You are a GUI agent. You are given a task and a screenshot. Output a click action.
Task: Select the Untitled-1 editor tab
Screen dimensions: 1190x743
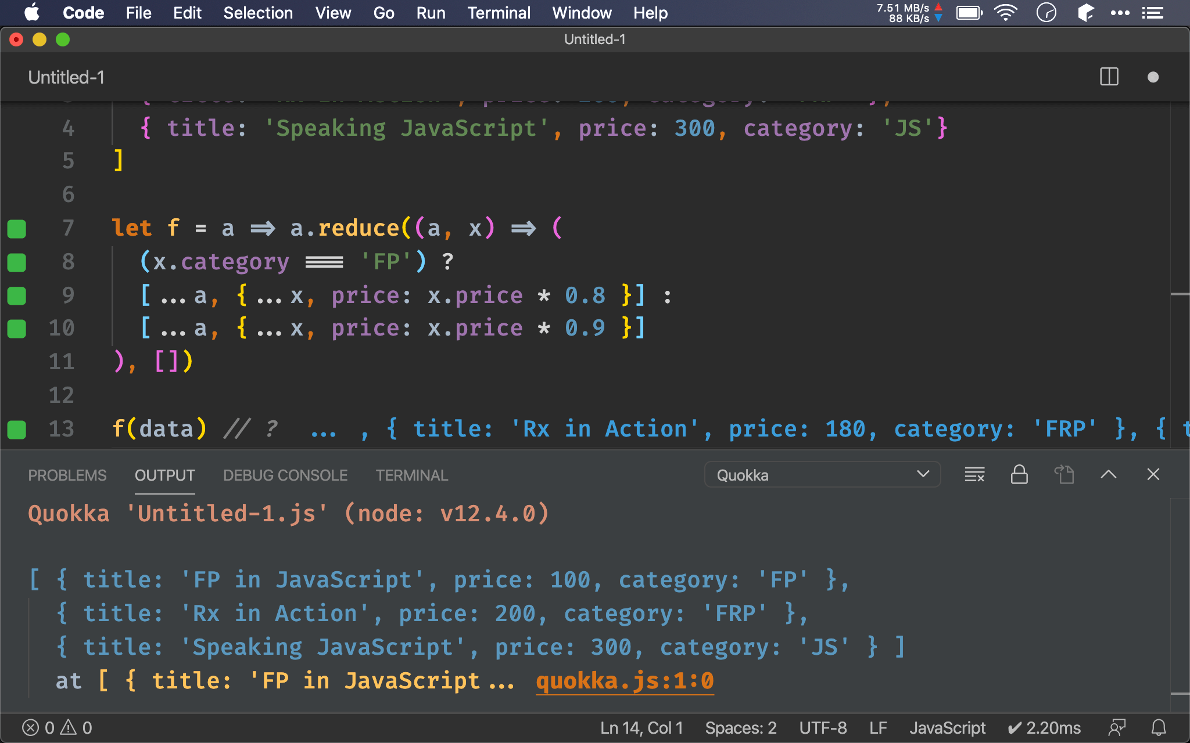(x=66, y=77)
